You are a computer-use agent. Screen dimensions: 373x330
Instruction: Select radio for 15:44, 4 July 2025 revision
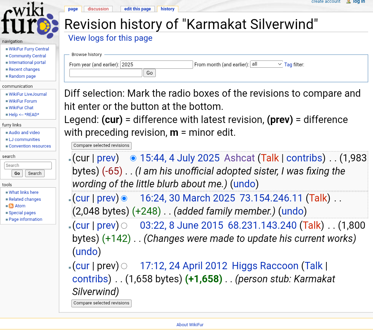point(133,158)
